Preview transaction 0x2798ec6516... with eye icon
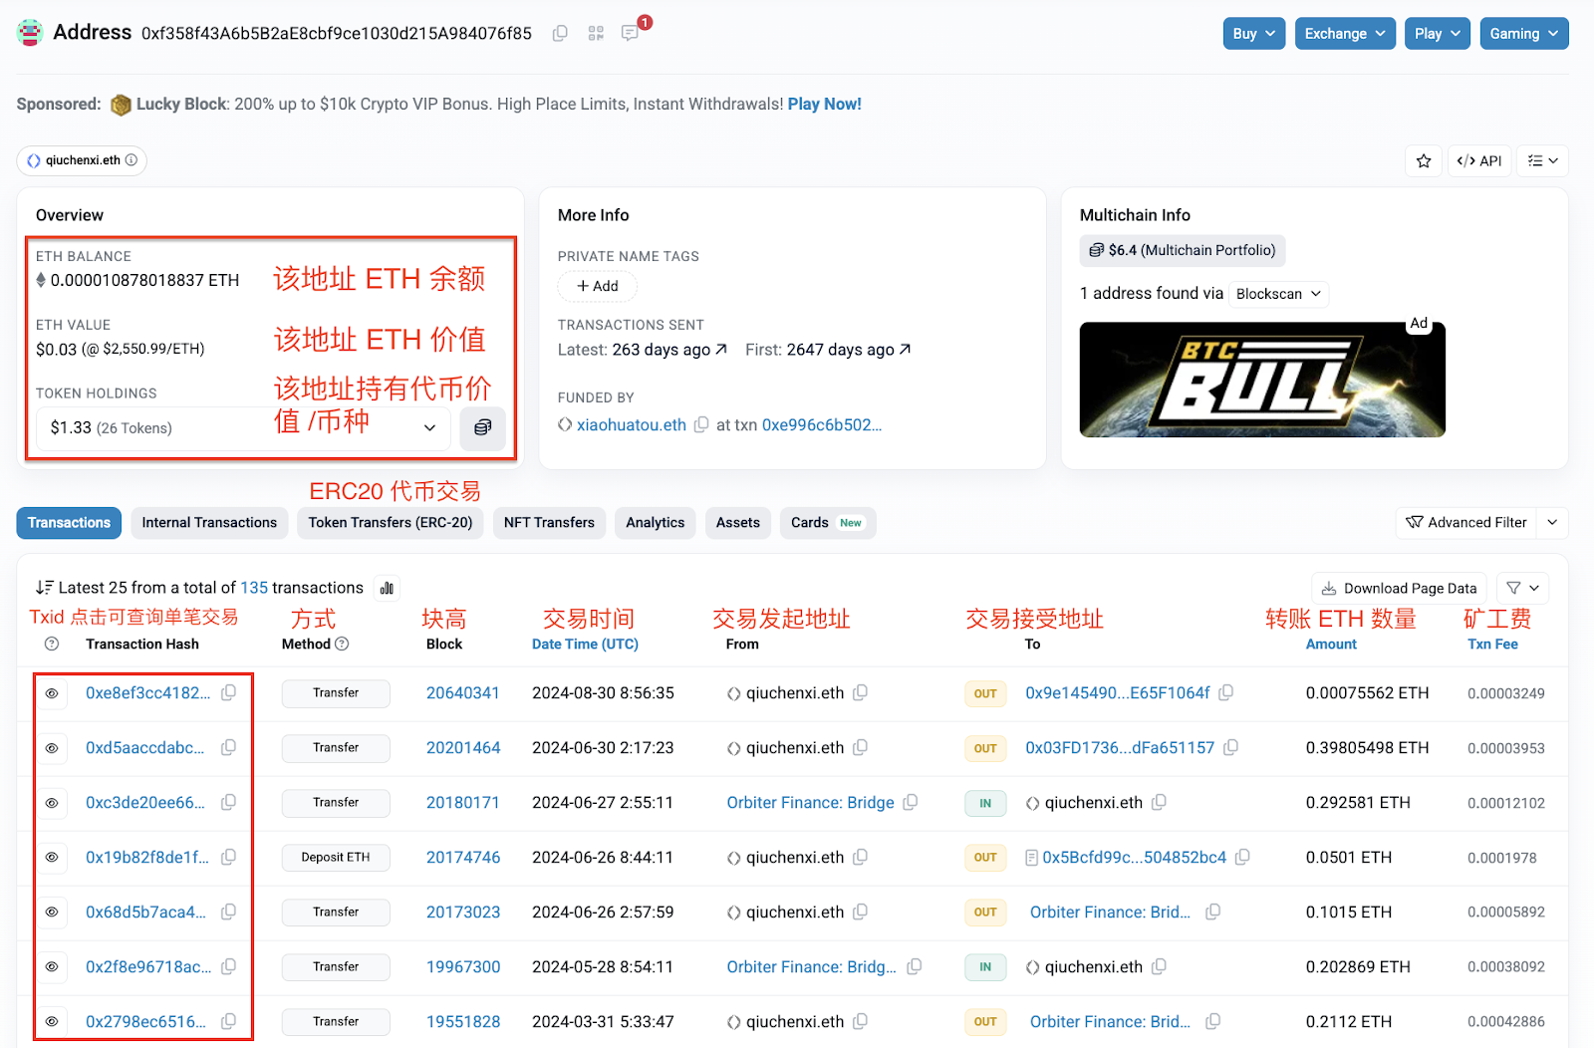The image size is (1594, 1048). pyautogui.click(x=52, y=1022)
